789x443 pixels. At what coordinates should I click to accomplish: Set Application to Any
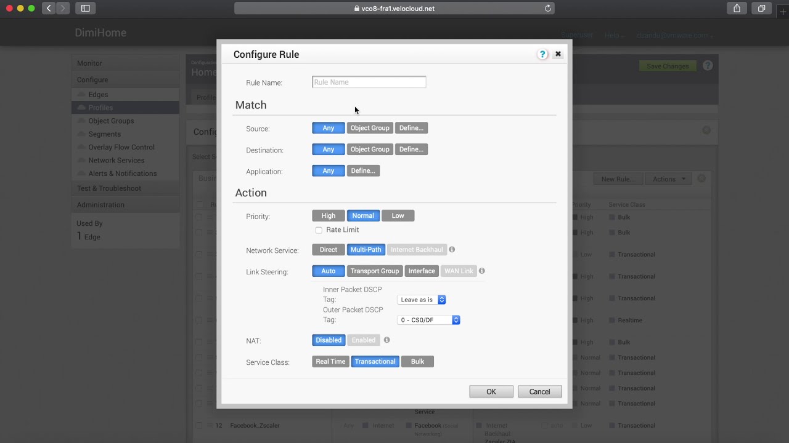(329, 171)
